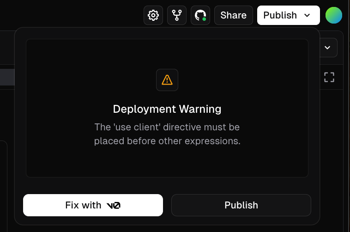
Task: Click the Share button
Action: 234,15
